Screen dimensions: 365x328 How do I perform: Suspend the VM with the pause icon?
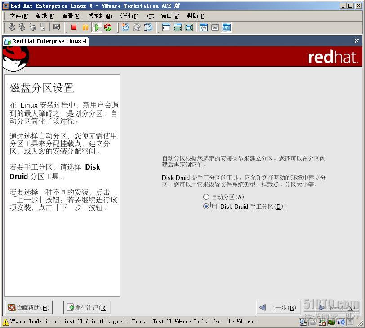point(85,27)
